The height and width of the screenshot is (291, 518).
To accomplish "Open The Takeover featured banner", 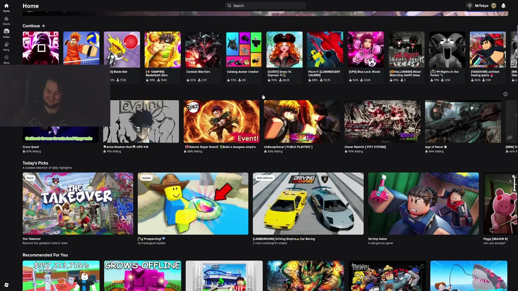I will (x=78, y=204).
